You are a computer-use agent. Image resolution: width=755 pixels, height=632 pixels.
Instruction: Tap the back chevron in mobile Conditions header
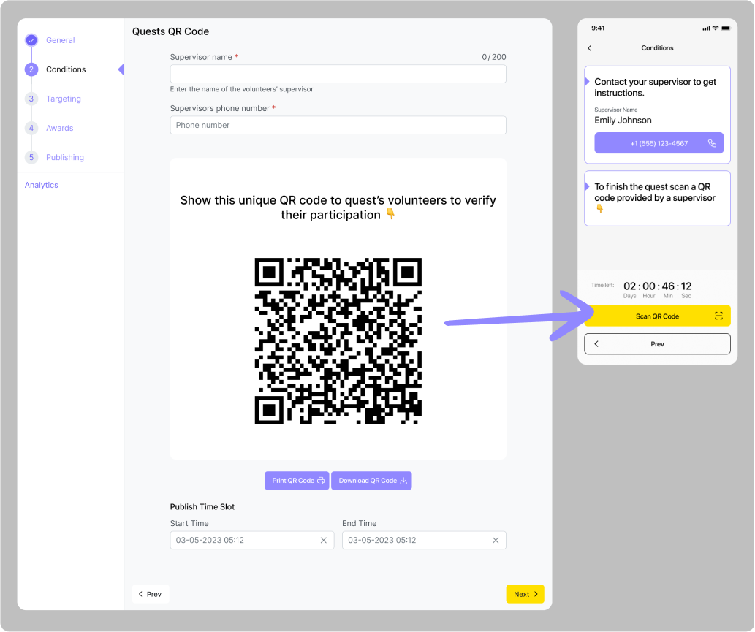point(590,48)
